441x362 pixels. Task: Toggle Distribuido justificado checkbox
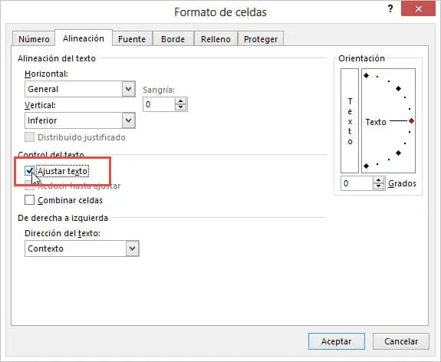tap(29, 137)
